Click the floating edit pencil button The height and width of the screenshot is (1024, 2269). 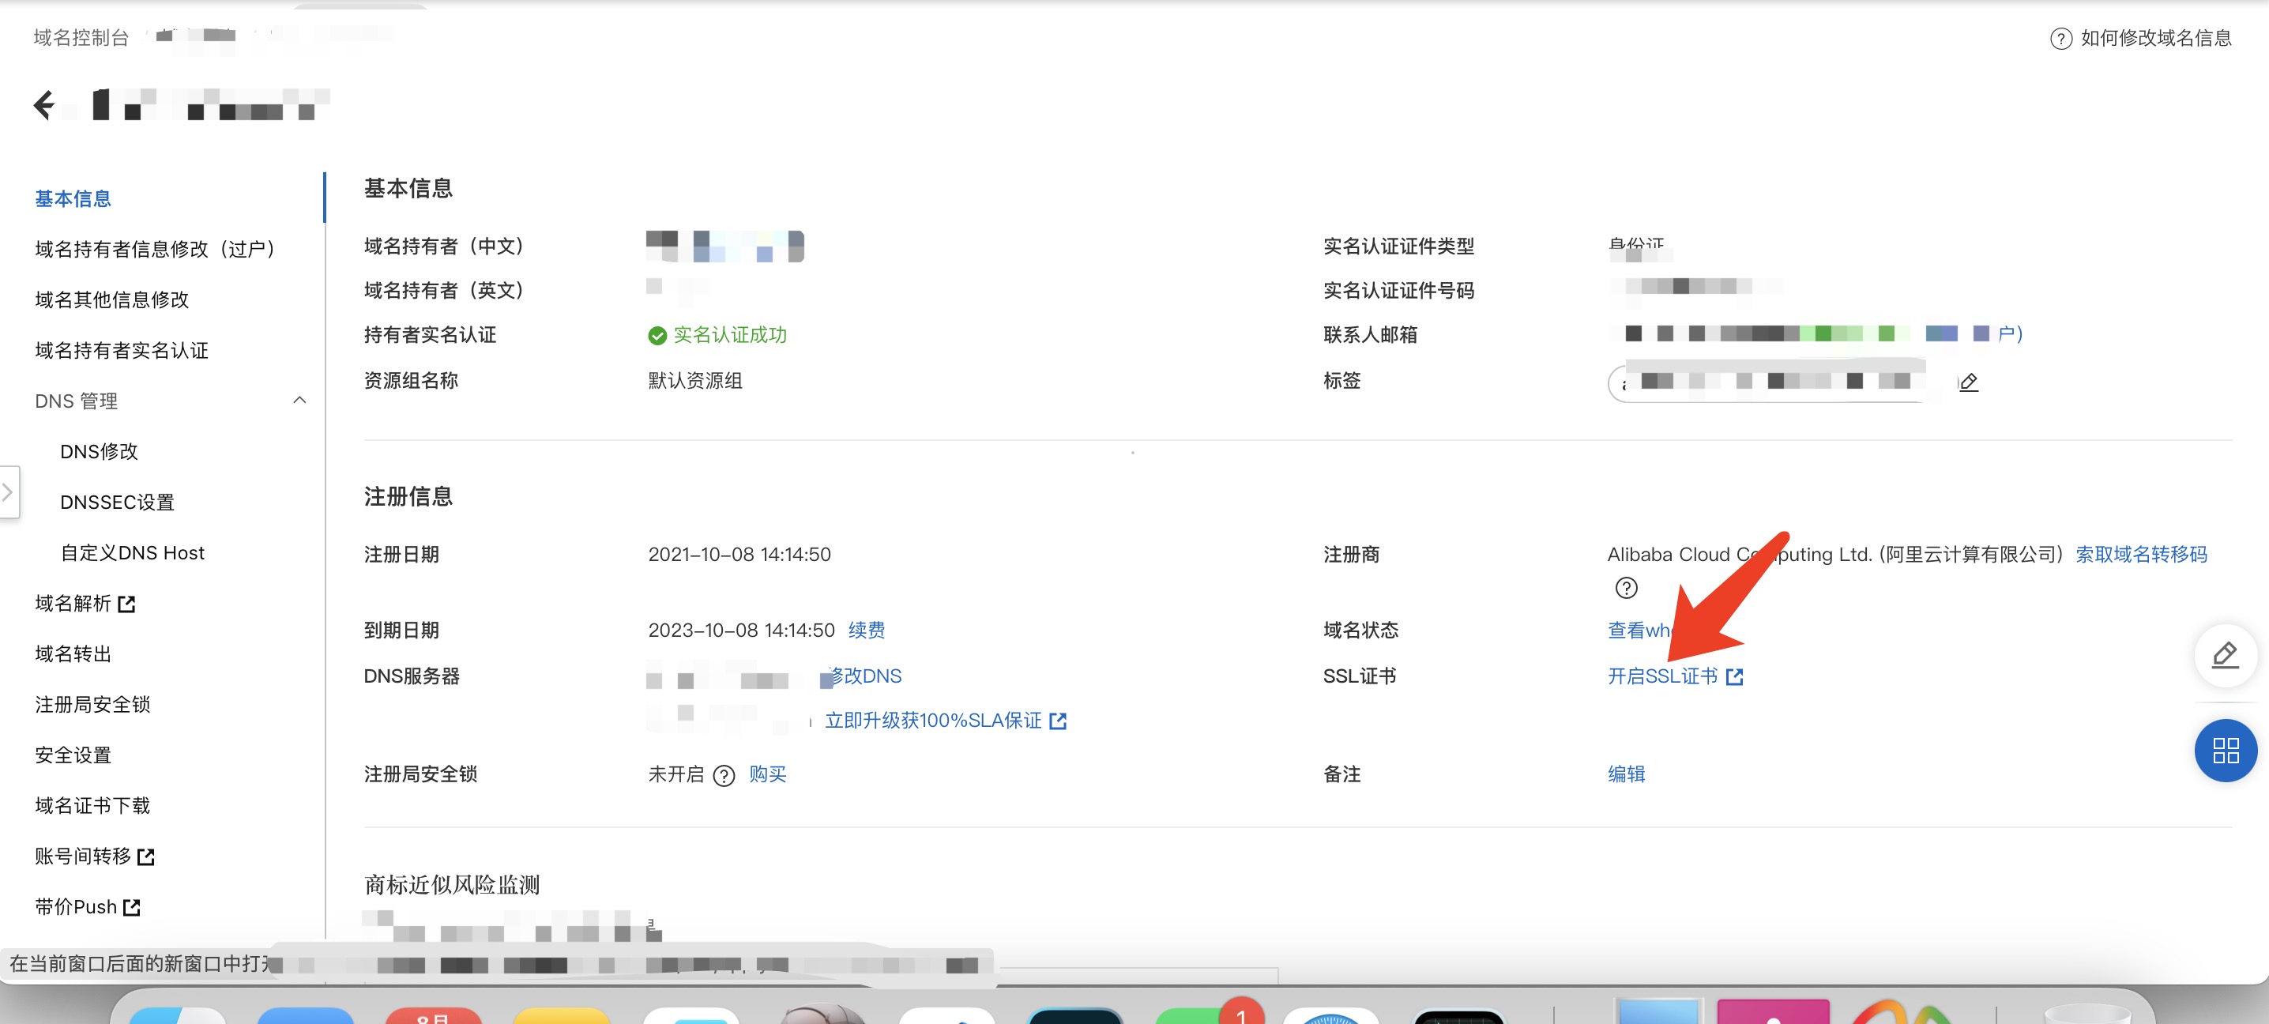2225,656
